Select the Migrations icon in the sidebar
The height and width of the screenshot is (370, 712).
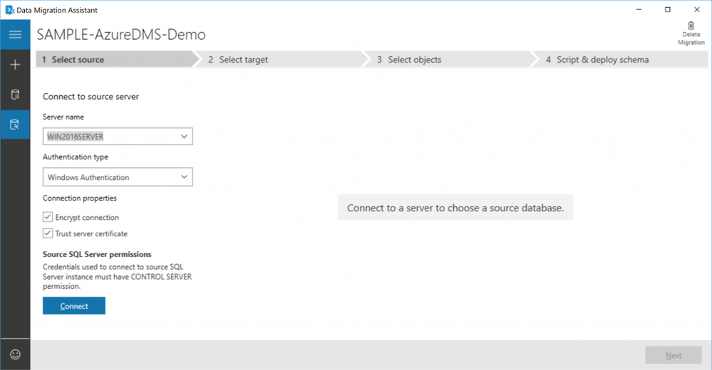(15, 125)
